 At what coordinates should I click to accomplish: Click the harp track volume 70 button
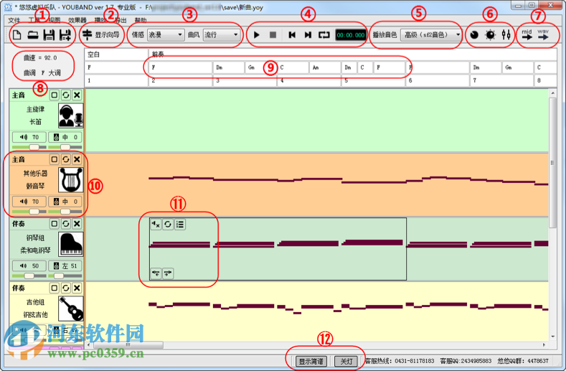click(x=29, y=202)
